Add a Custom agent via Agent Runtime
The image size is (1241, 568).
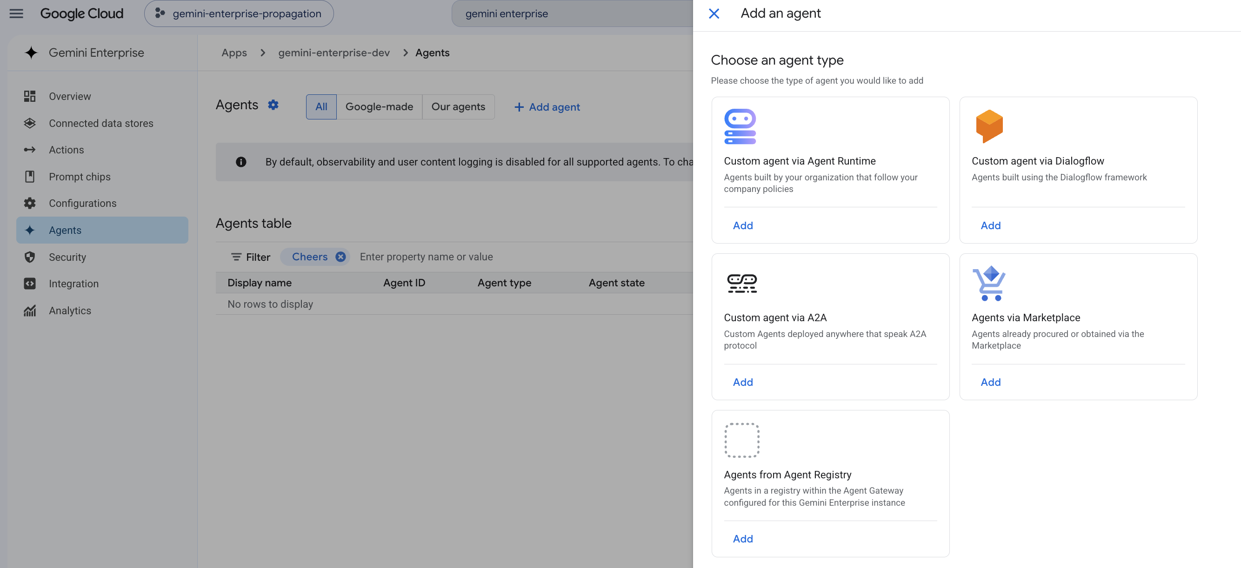pyautogui.click(x=743, y=225)
